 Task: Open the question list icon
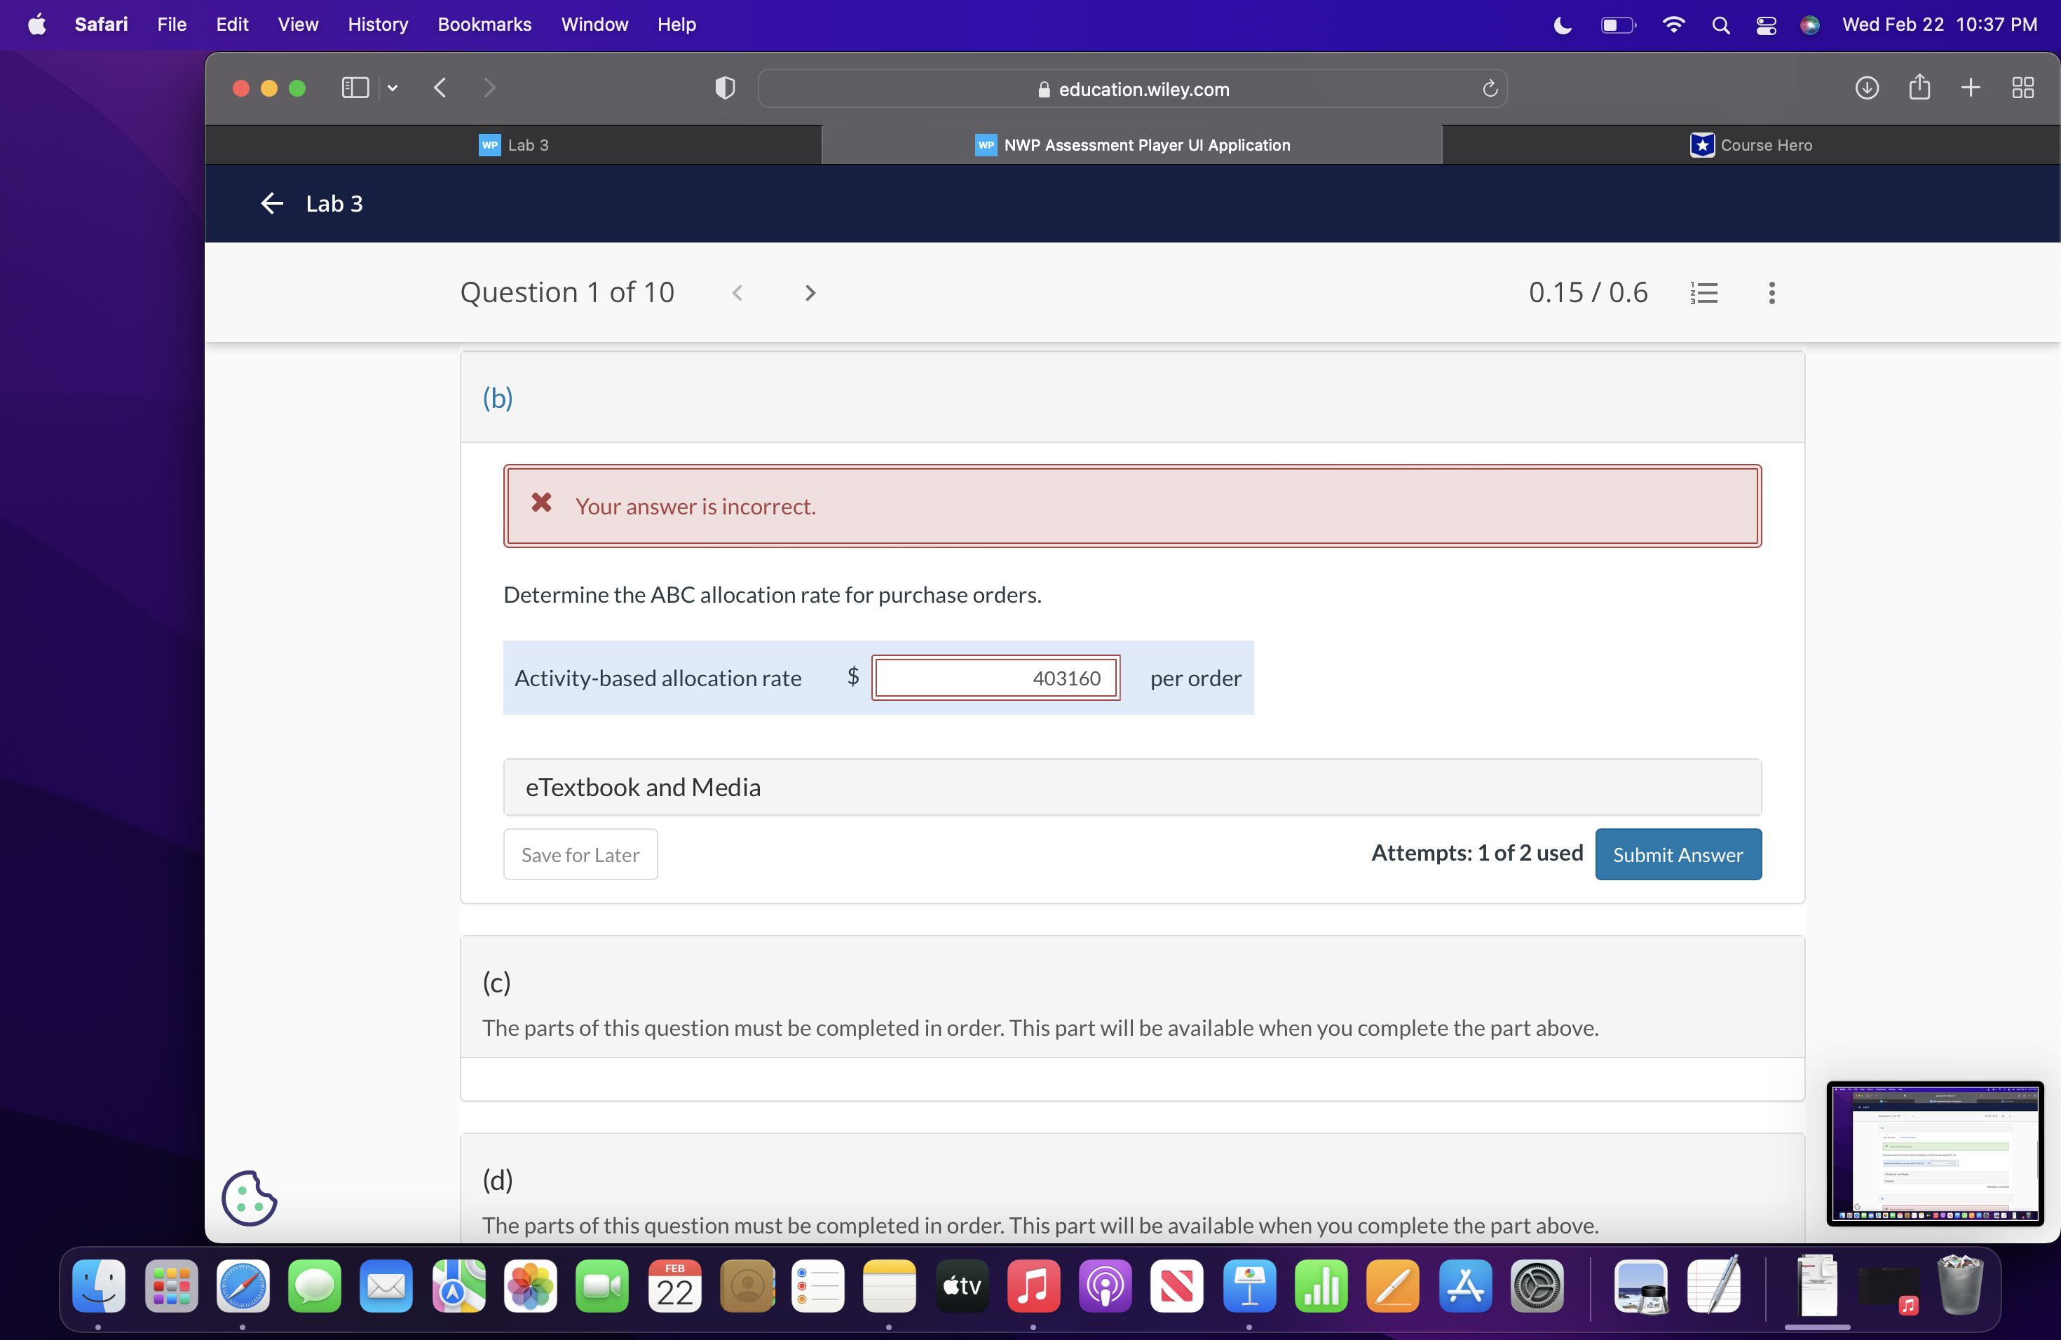[1704, 292]
